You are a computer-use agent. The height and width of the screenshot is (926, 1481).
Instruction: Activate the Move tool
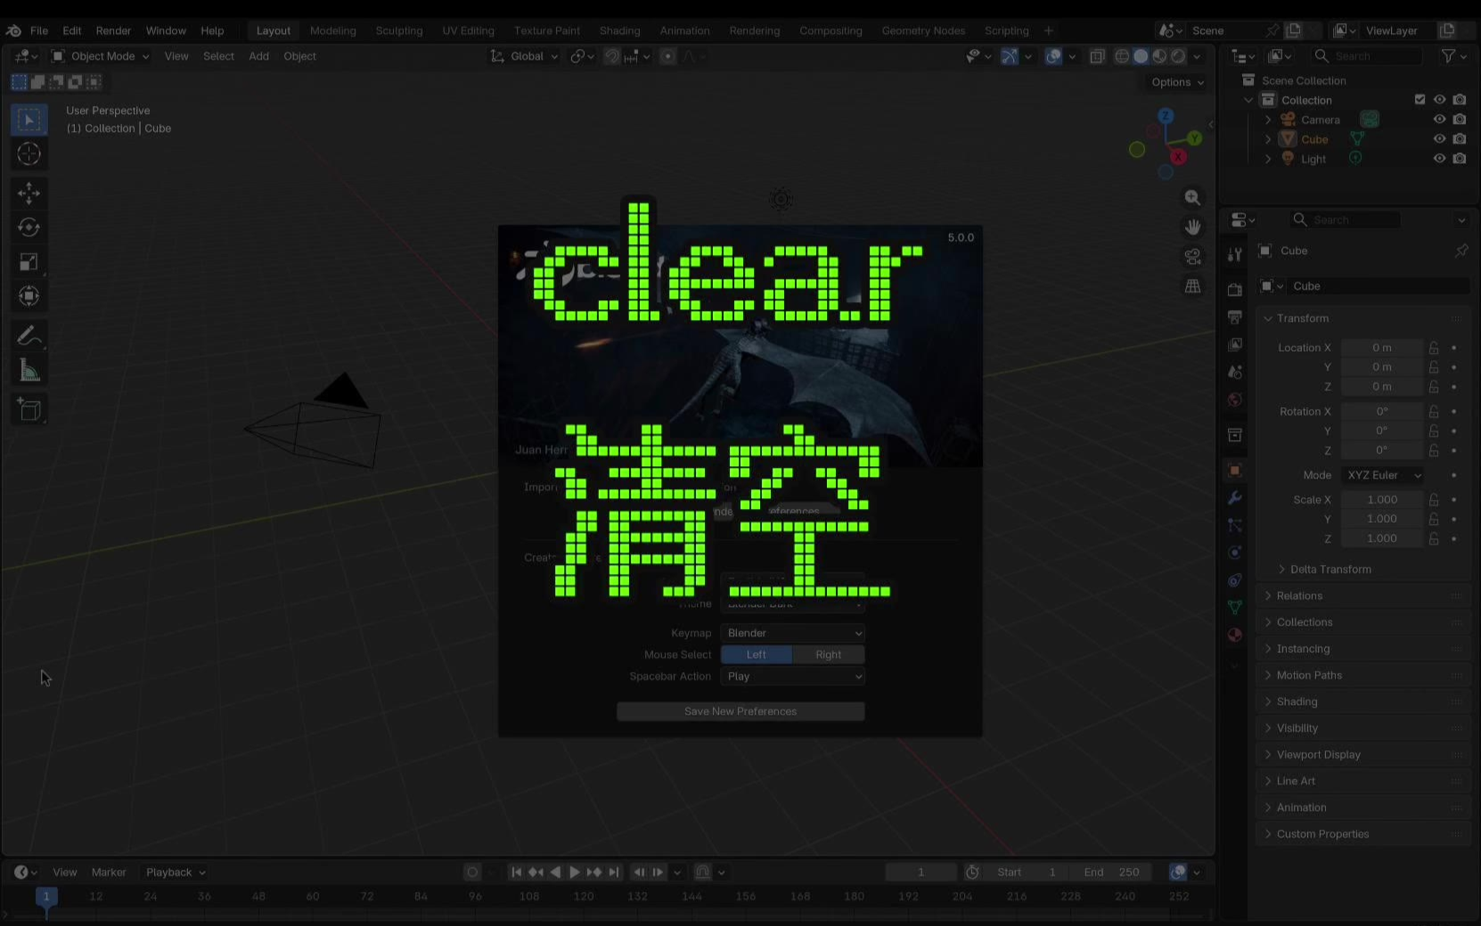(x=29, y=193)
